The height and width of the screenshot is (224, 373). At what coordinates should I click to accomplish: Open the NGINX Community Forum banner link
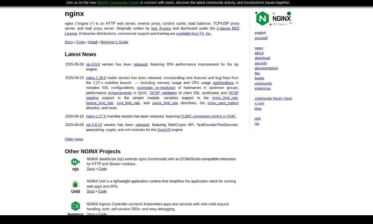118,3
